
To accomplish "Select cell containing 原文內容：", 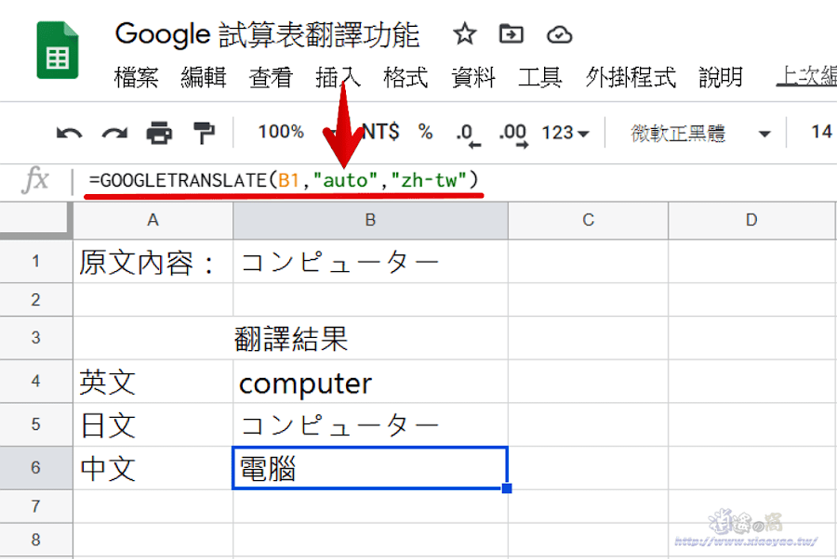I will (x=153, y=261).
